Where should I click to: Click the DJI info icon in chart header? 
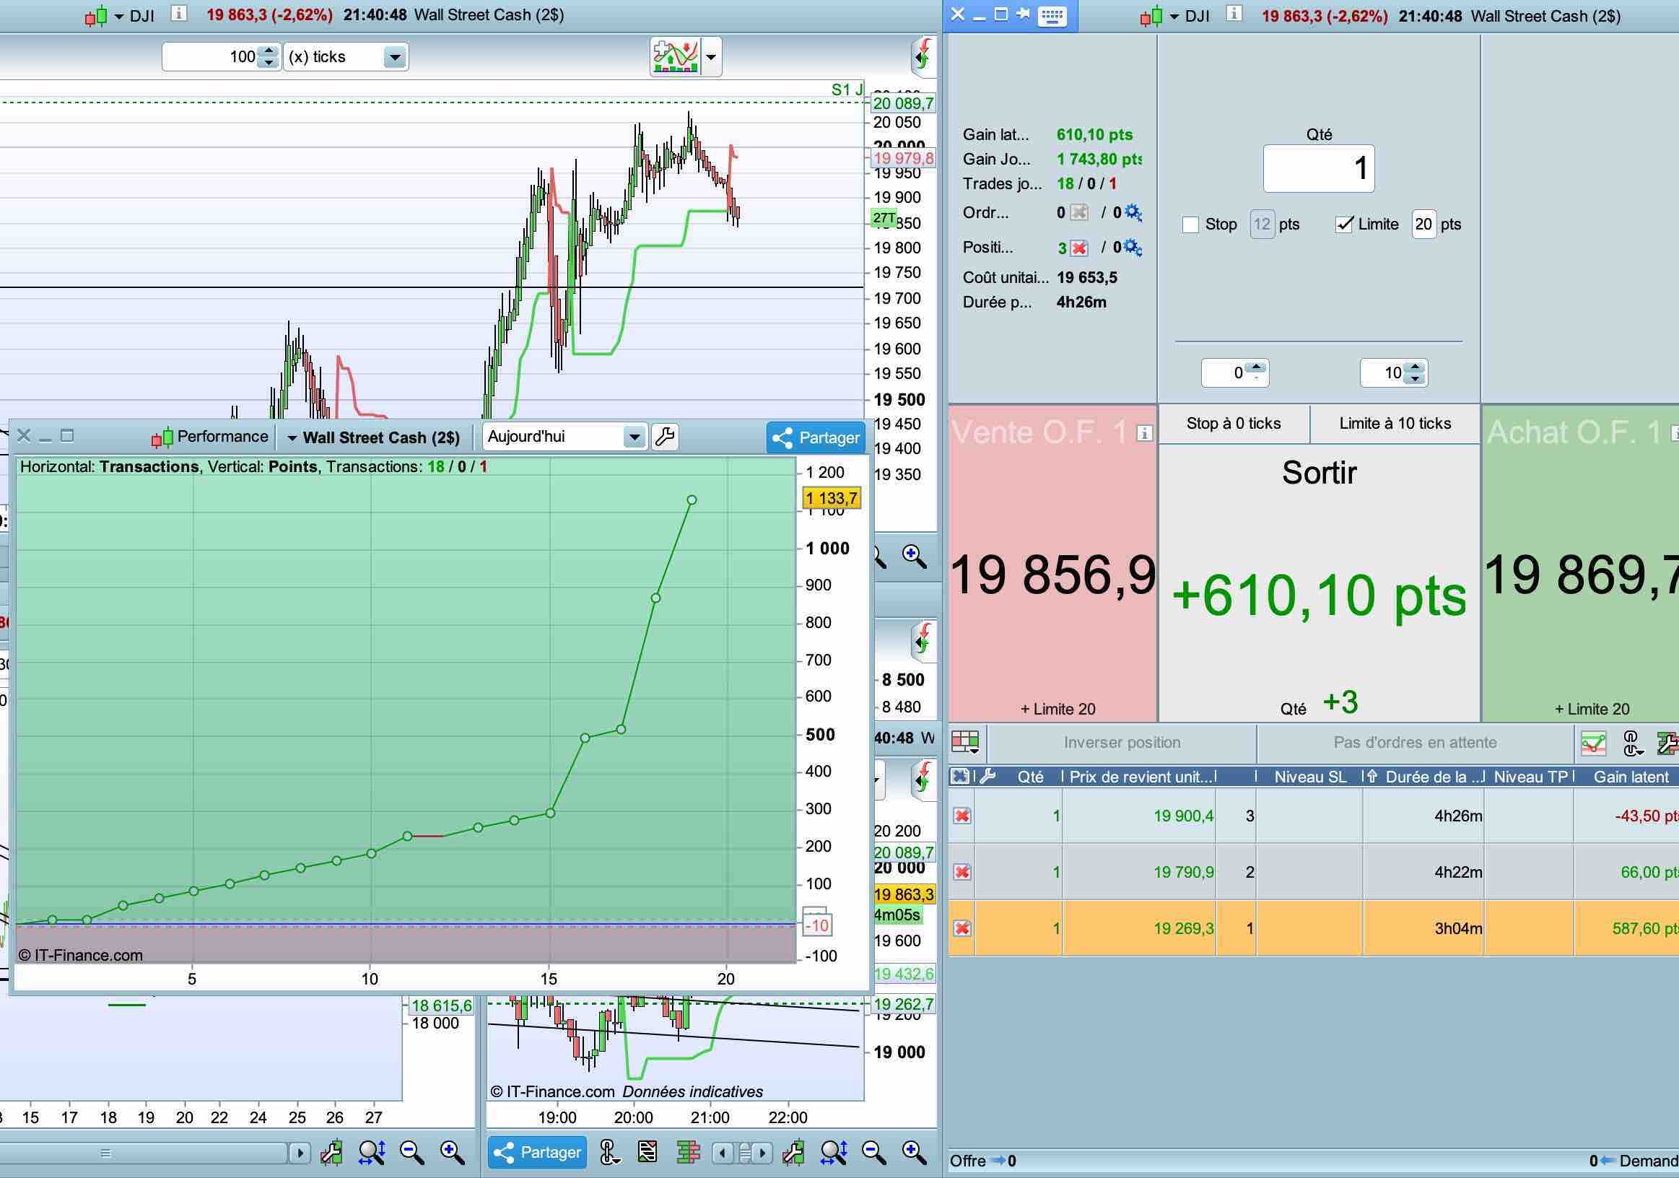point(179,14)
